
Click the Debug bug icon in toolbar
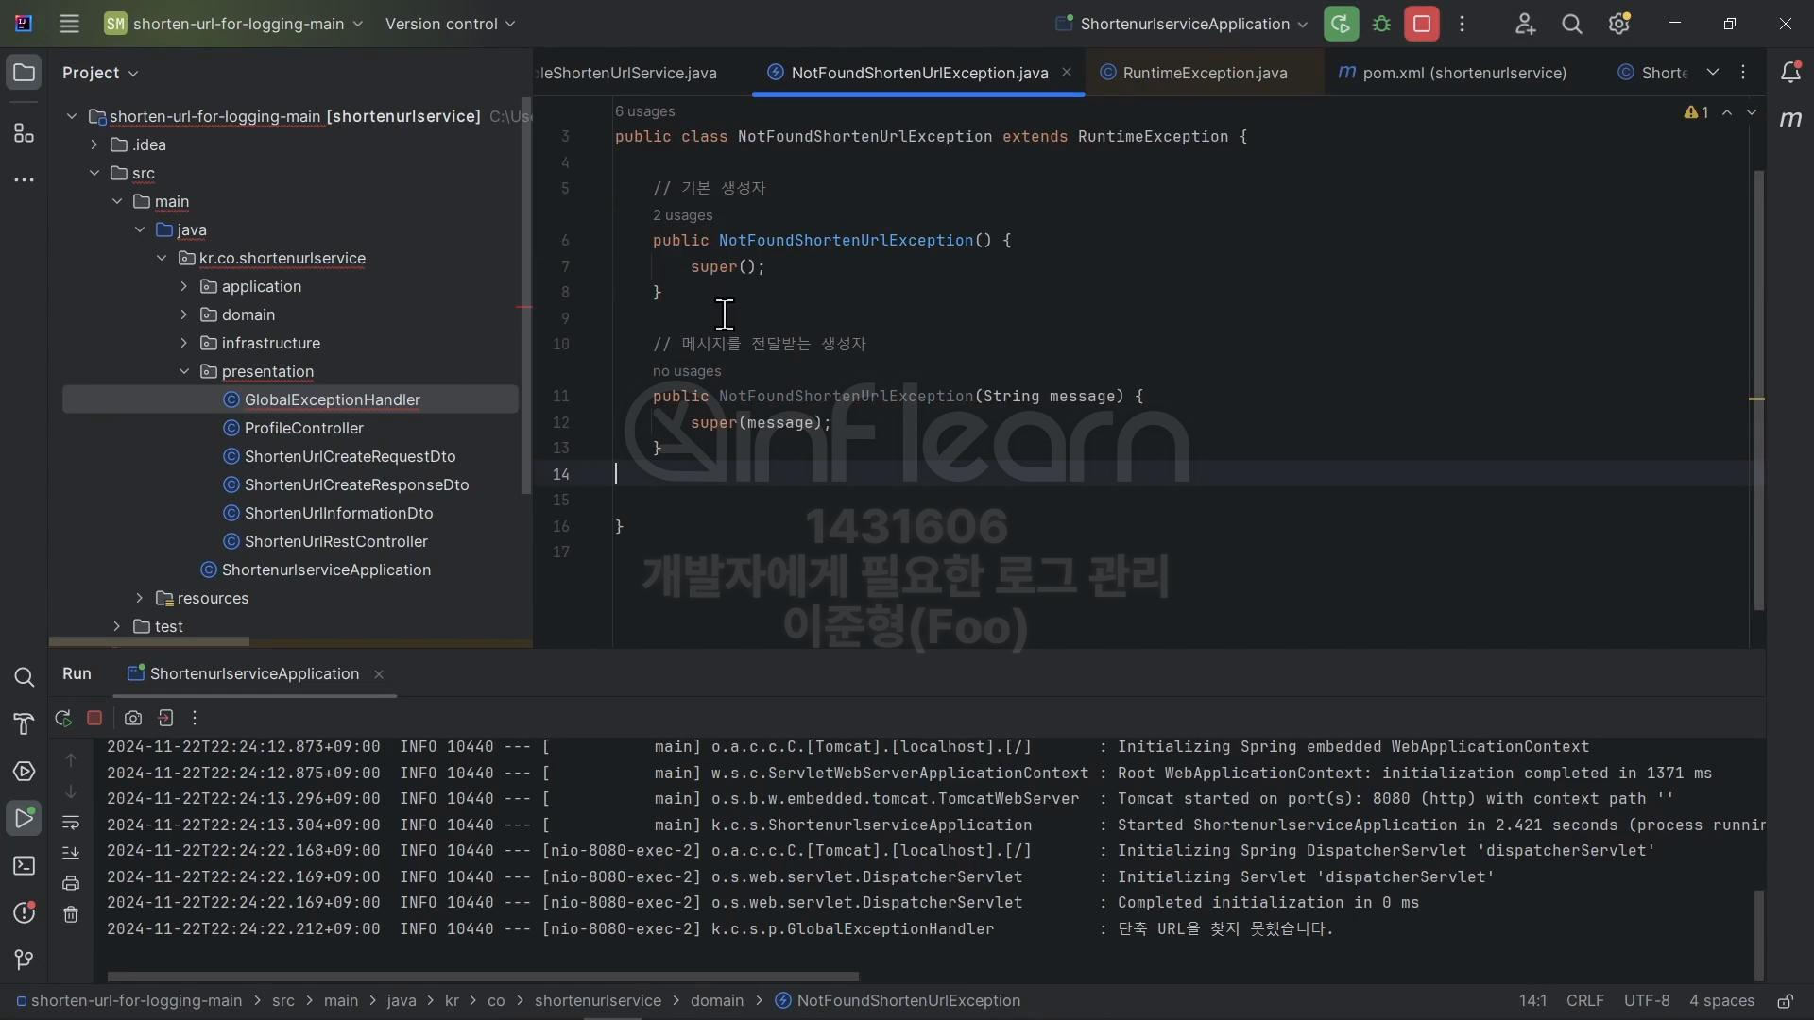coord(1381,25)
